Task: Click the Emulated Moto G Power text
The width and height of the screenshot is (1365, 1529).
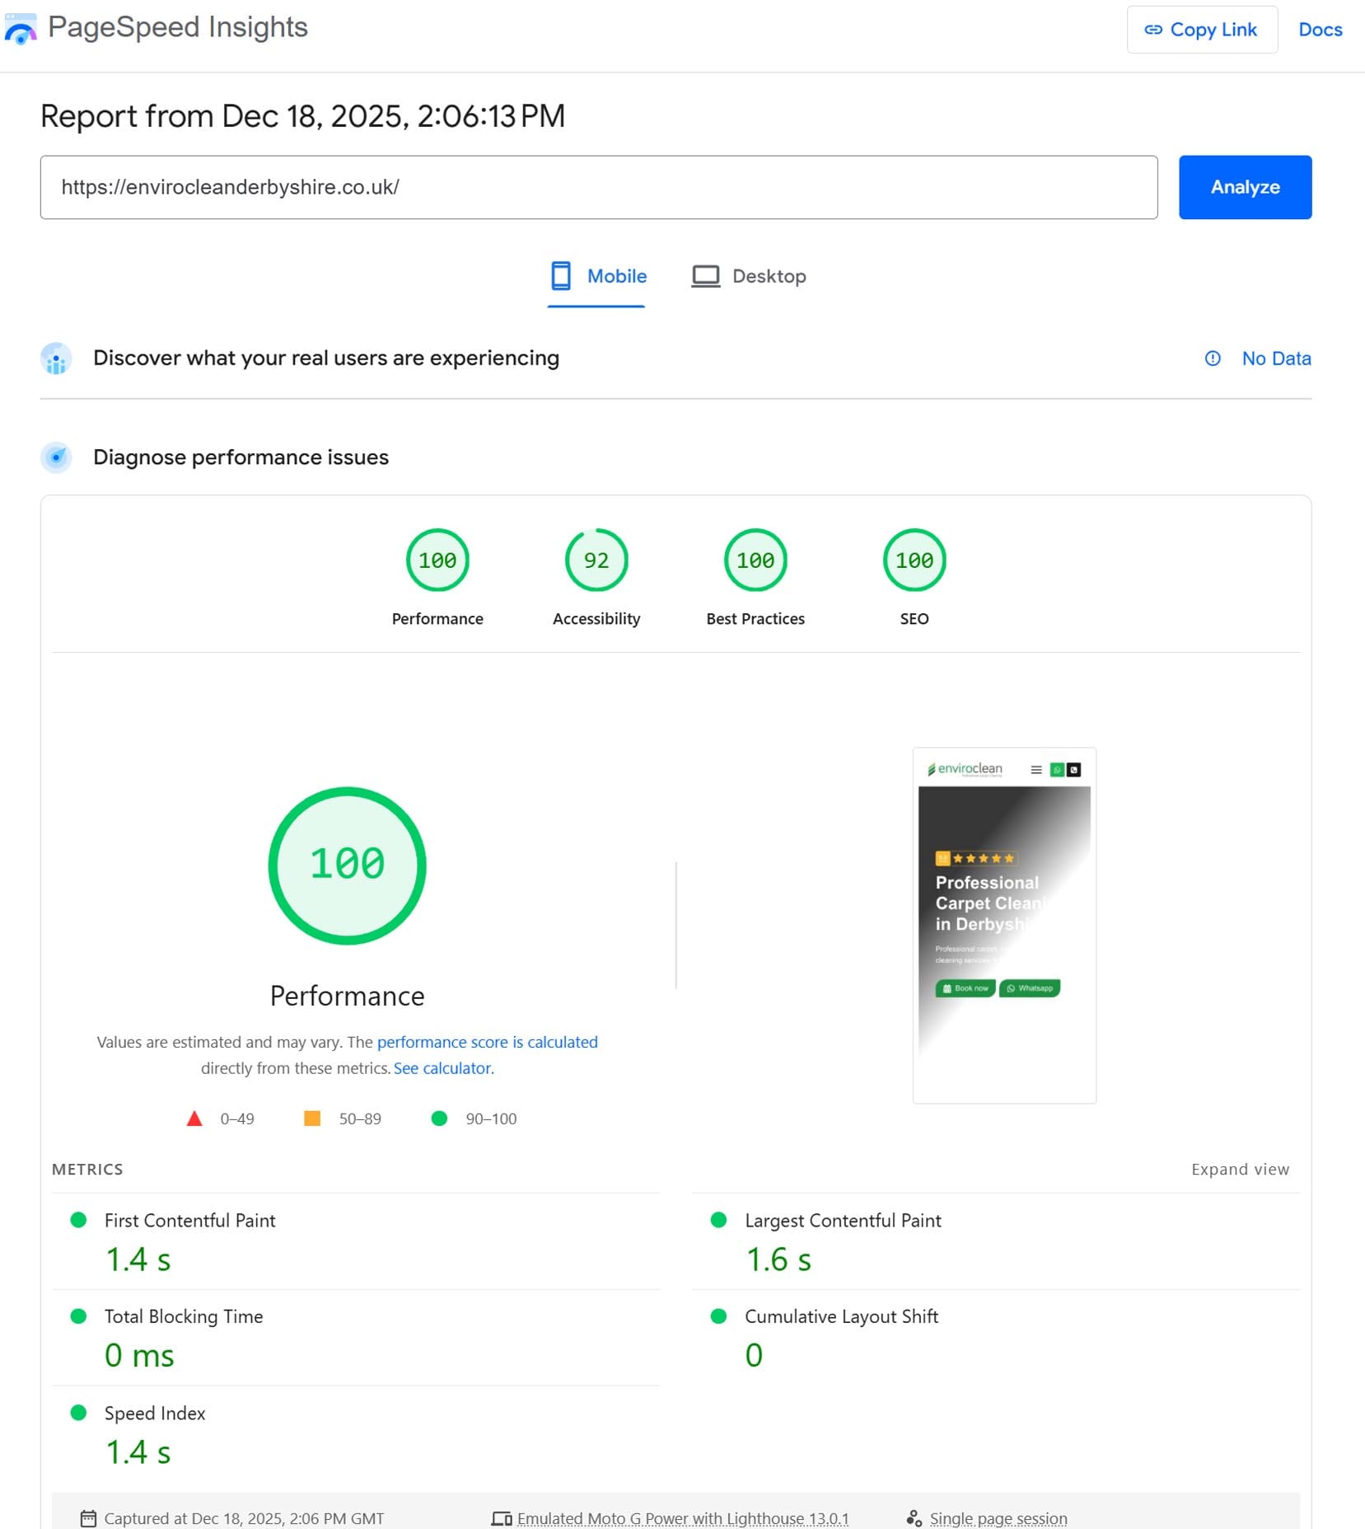Action: pos(682,1518)
